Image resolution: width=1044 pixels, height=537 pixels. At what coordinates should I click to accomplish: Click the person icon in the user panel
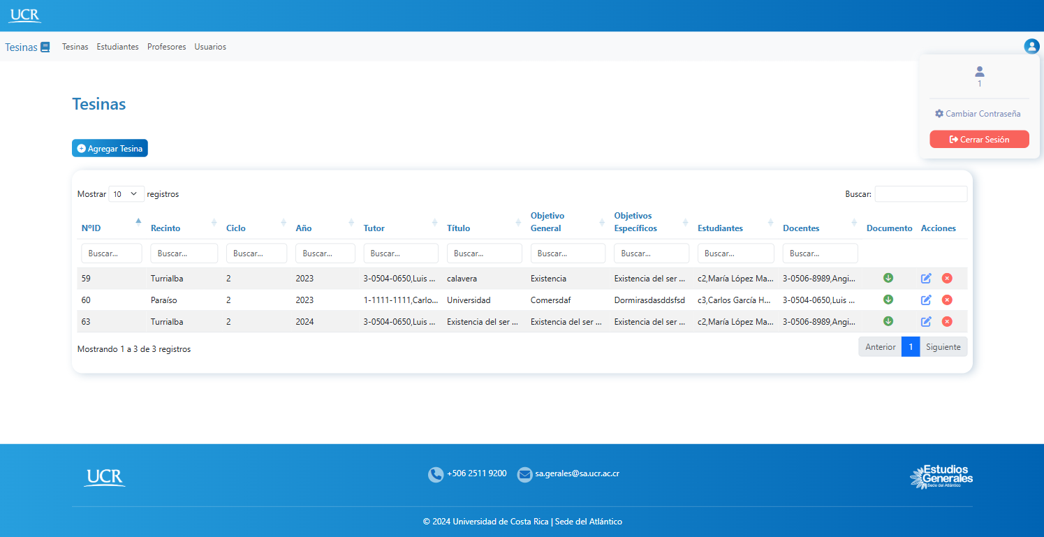point(979,71)
